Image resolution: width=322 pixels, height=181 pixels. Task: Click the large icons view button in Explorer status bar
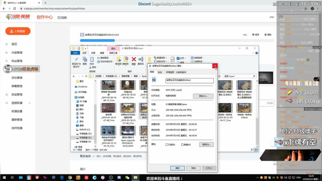tap(256, 150)
